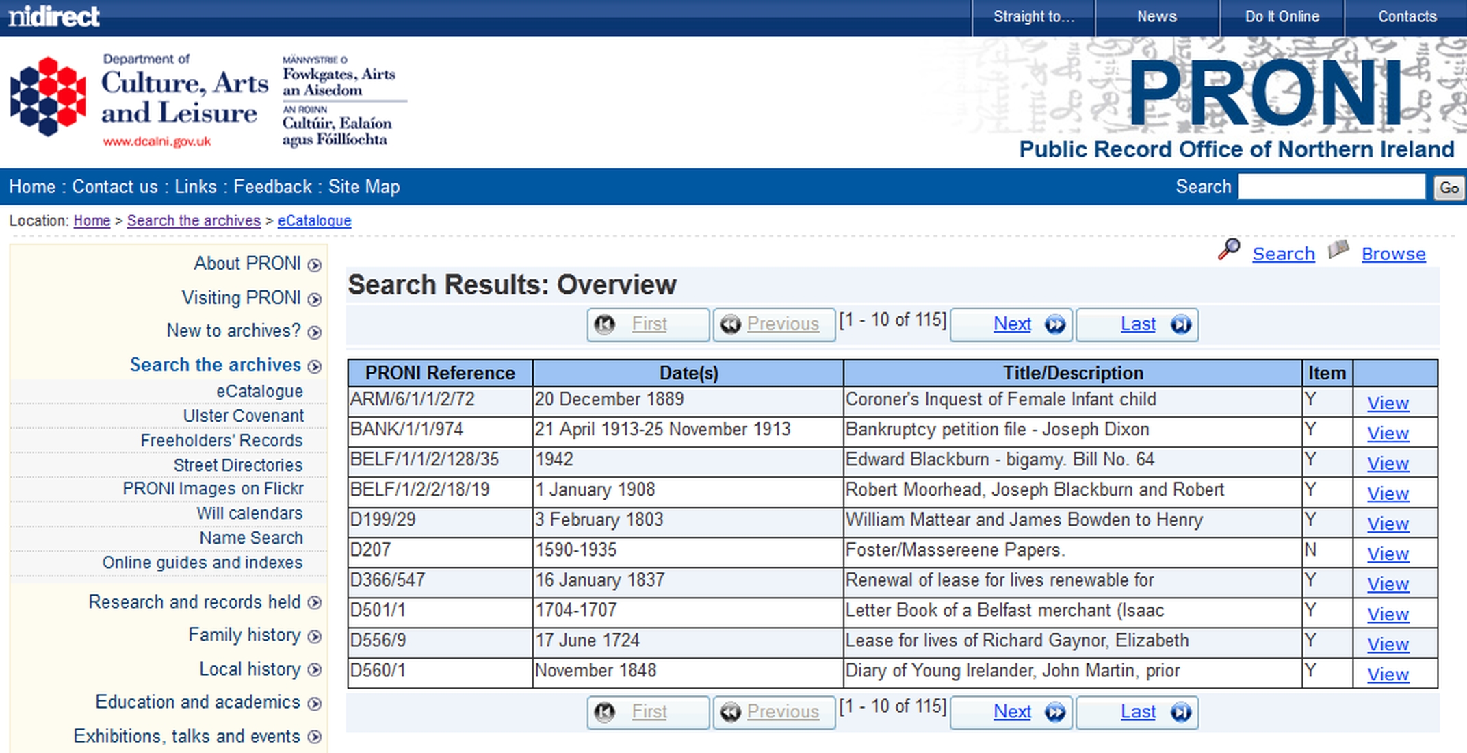Open Site Map in navigation bar
This screenshot has width=1467, height=753.
[x=364, y=186]
